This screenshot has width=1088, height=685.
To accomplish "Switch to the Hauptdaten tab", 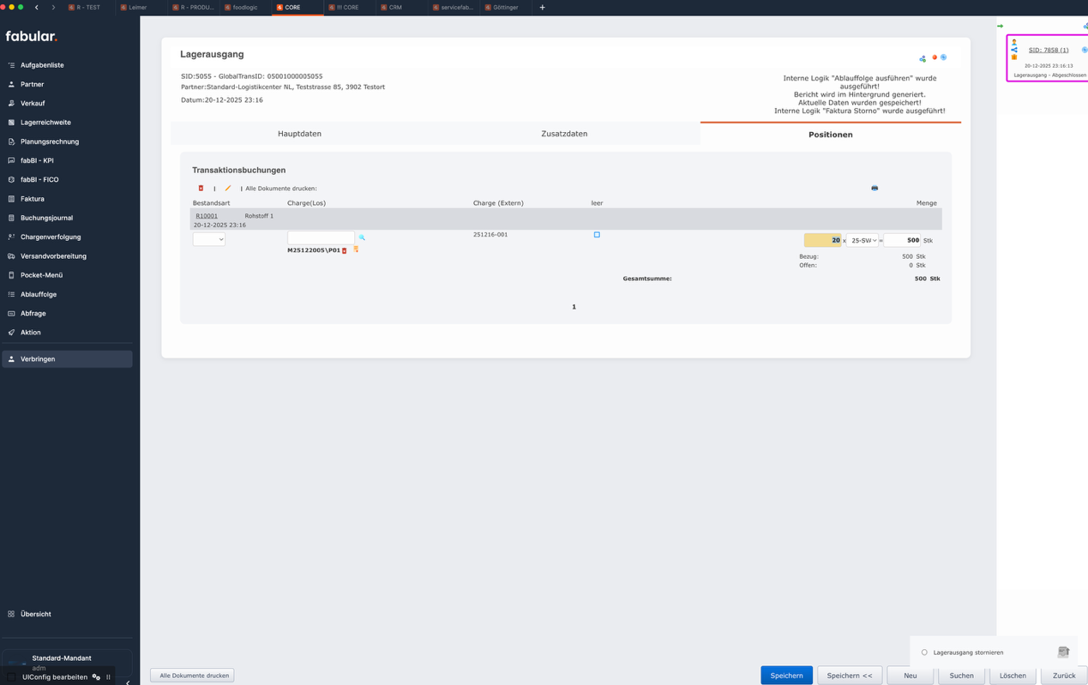I will (299, 134).
